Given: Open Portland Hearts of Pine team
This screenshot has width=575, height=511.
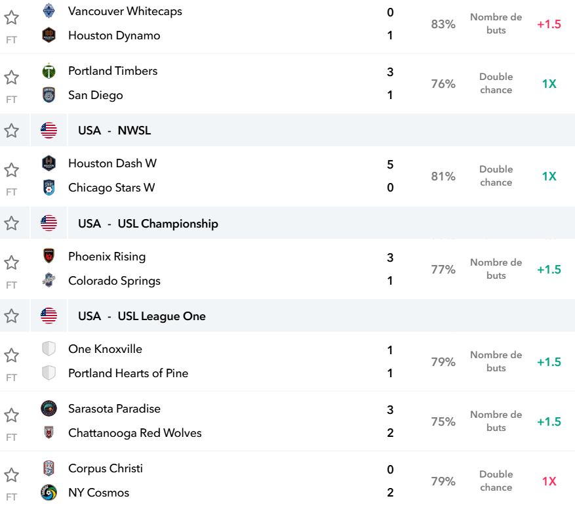Looking at the screenshot, I should [129, 373].
